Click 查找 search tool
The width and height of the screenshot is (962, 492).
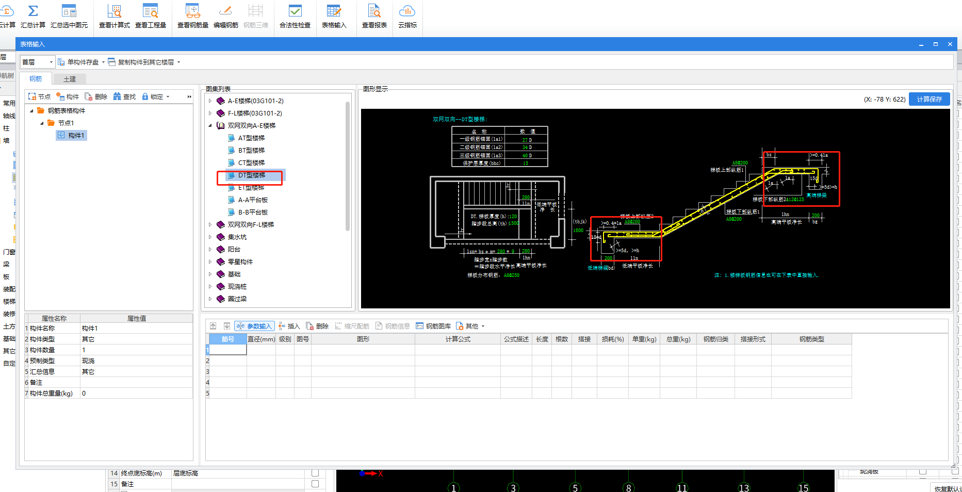[x=124, y=96]
